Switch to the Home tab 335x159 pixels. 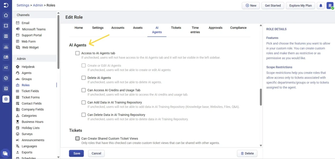click(x=79, y=28)
